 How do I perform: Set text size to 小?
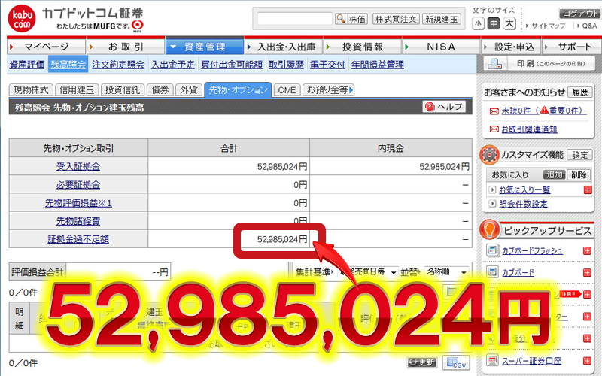pyautogui.click(x=479, y=23)
